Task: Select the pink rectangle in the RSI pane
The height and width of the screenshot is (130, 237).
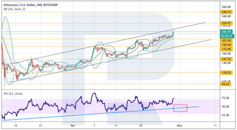Action: point(180,108)
